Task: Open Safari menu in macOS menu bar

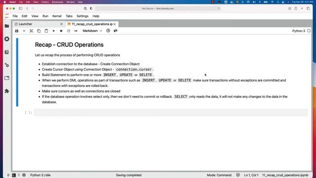Action: coord(13,2)
